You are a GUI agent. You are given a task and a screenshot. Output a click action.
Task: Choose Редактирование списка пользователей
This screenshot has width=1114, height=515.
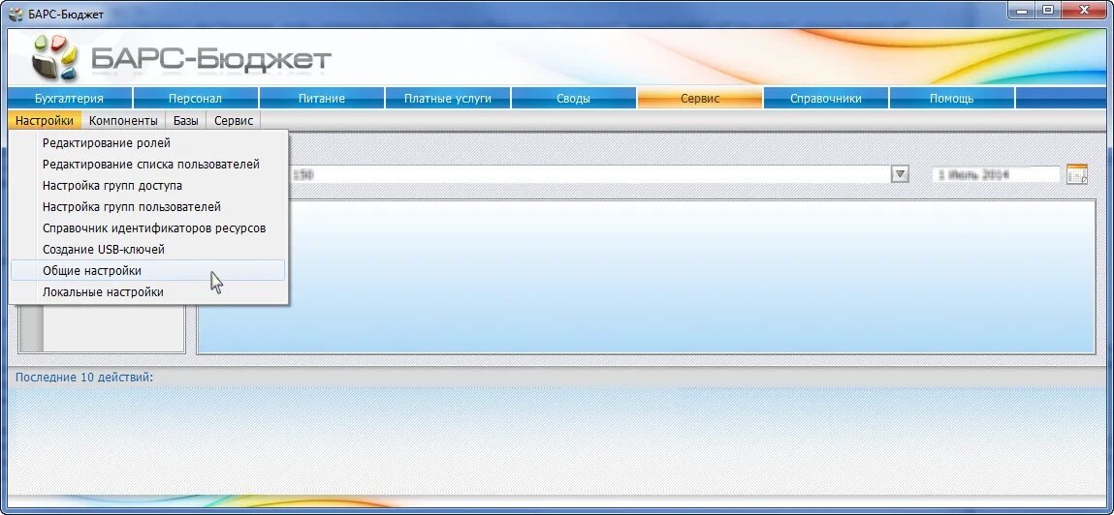[x=147, y=165]
